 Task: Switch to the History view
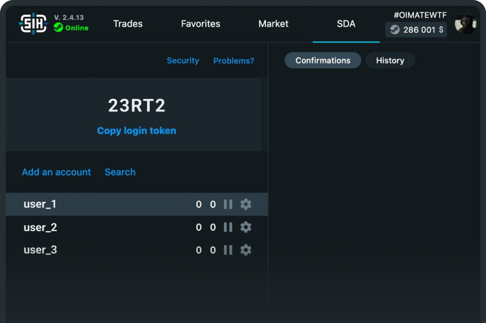[x=390, y=61]
